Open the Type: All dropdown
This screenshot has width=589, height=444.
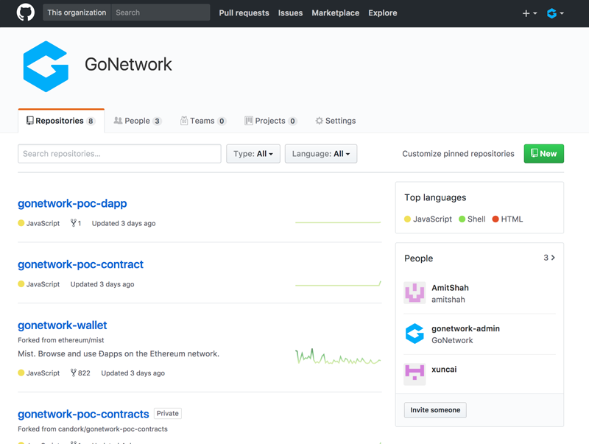(x=253, y=154)
